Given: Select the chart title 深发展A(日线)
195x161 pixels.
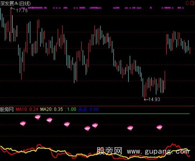Looking at the screenshot, I should [x=15, y=4].
